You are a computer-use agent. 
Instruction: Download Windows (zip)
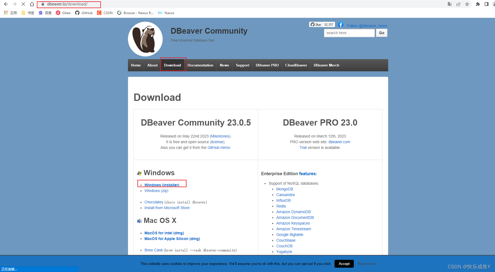(x=156, y=191)
